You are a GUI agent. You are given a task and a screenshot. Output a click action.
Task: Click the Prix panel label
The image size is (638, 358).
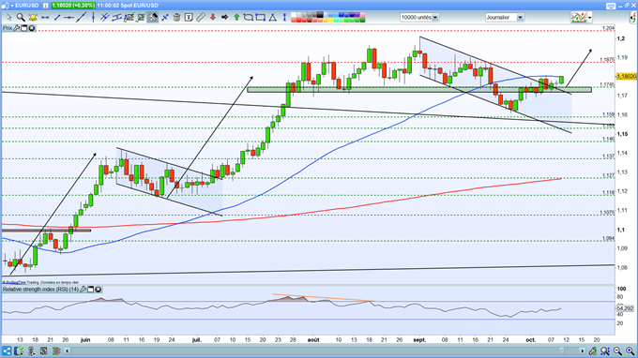click(8, 28)
